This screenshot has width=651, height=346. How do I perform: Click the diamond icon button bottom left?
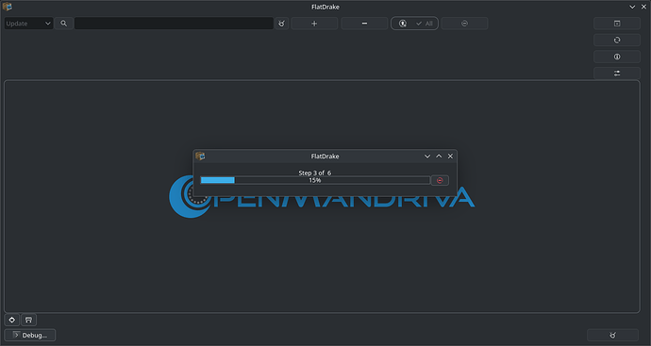pyautogui.click(x=12, y=320)
